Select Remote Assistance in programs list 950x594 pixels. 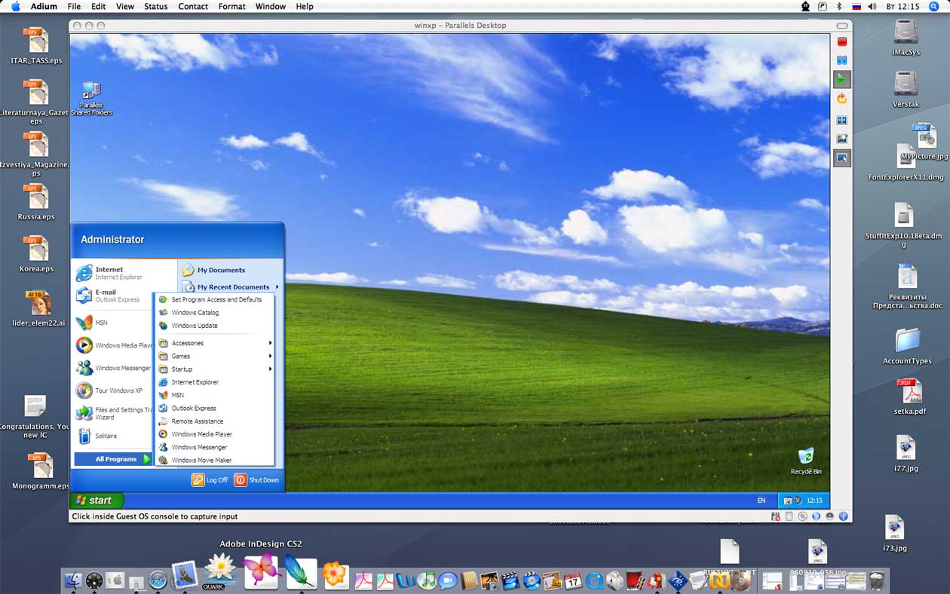point(215,421)
